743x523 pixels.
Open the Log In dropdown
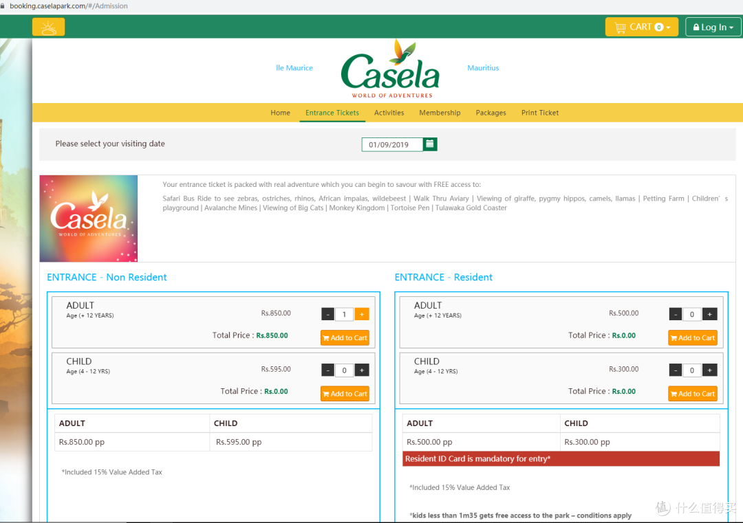tap(713, 27)
